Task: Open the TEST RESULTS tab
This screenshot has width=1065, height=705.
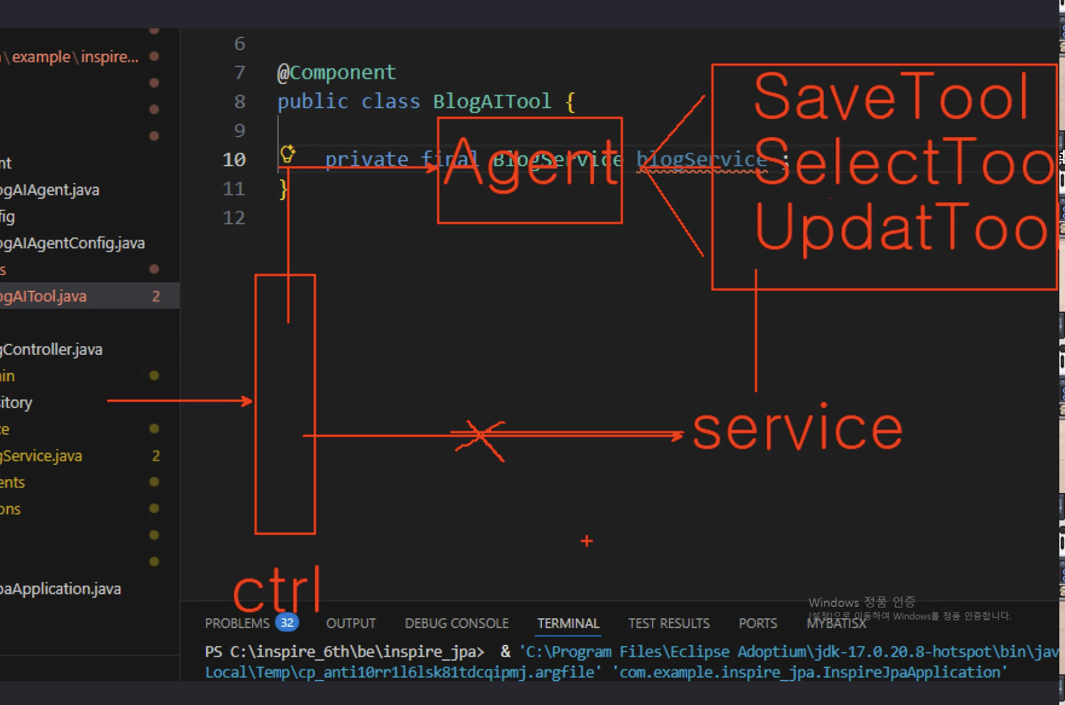Action: 668,623
